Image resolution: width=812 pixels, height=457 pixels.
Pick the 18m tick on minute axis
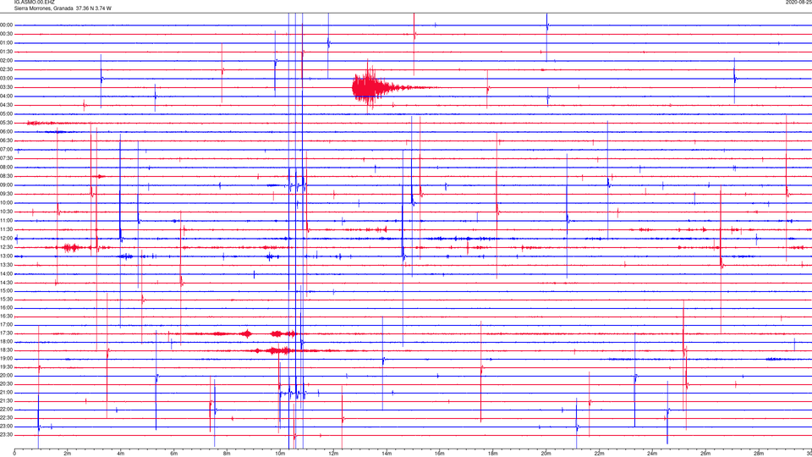point(492,454)
